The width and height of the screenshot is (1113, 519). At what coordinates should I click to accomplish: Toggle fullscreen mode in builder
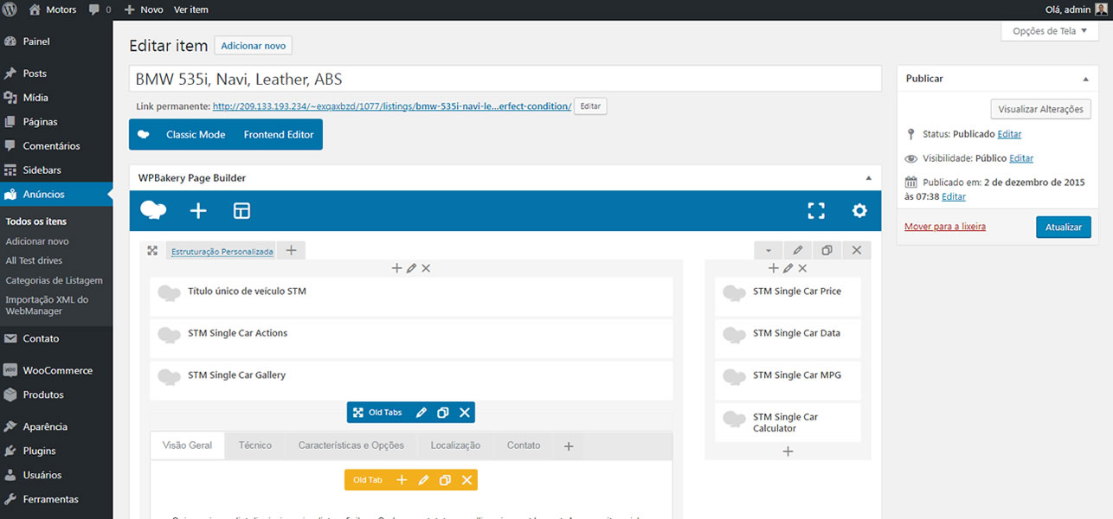click(816, 210)
